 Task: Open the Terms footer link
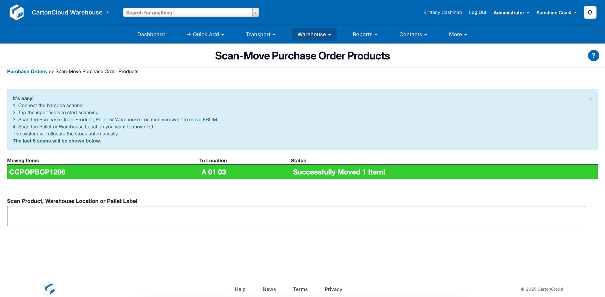click(x=300, y=289)
